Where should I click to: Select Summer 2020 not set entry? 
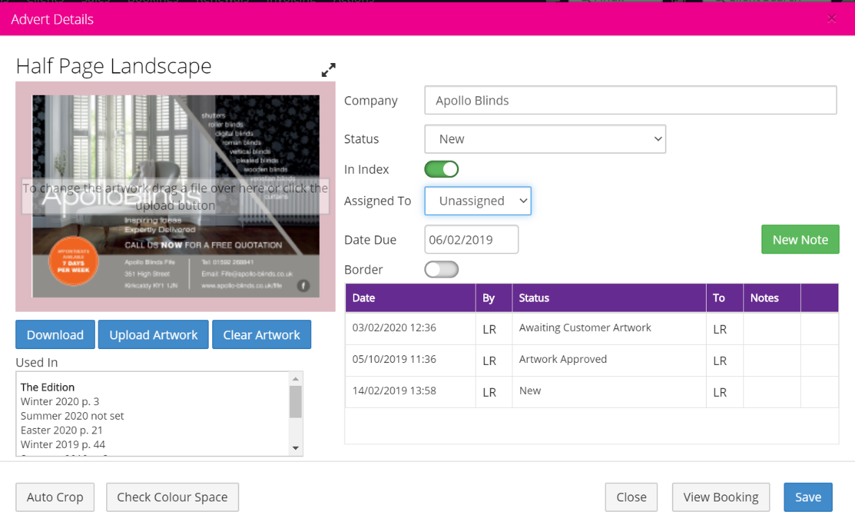(x=72, y=416)
